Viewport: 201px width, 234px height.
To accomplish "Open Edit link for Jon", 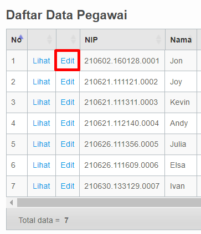I will pyautogui.click(x=68, y=61).
